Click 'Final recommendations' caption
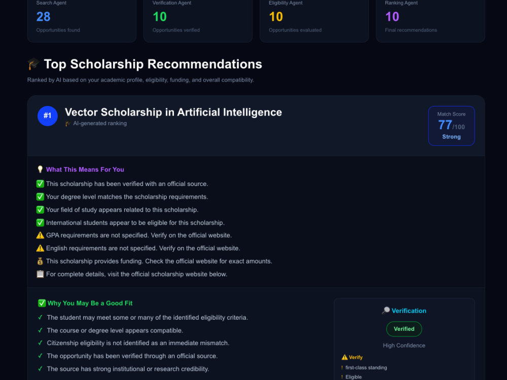507x380 pixels. point(411,30)
